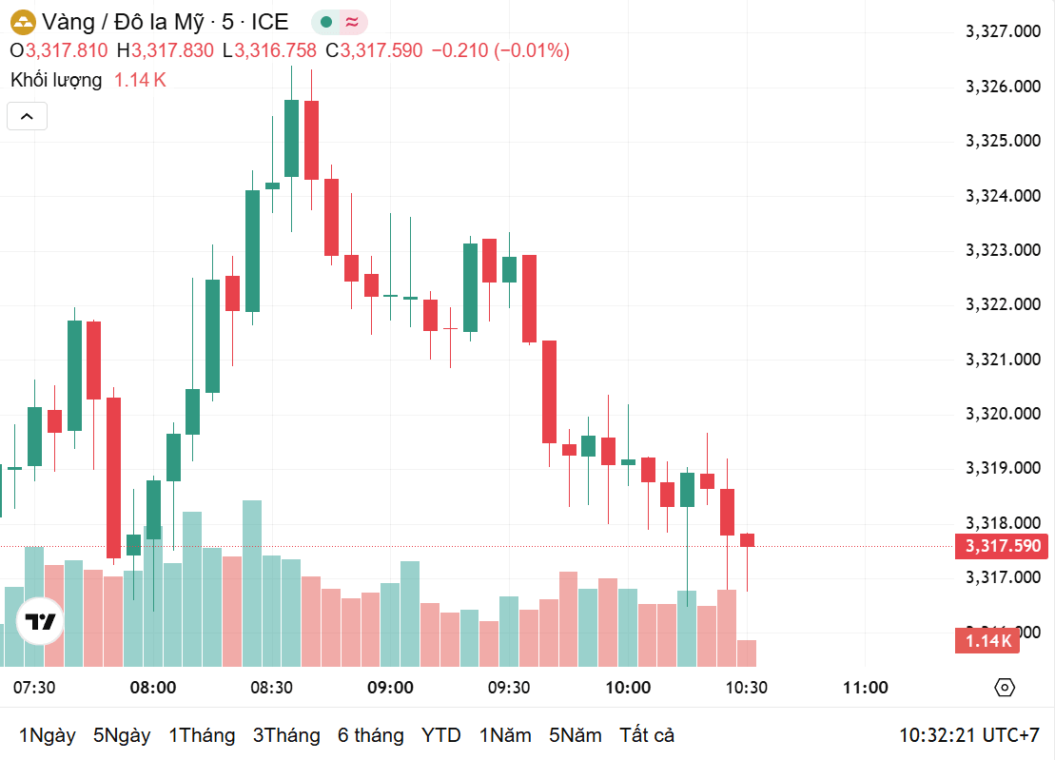This screenshot has height=760, width=1055.
Task: Click the Vàng / Đô la Mỹ title
Action: click(x=123, y=22)
